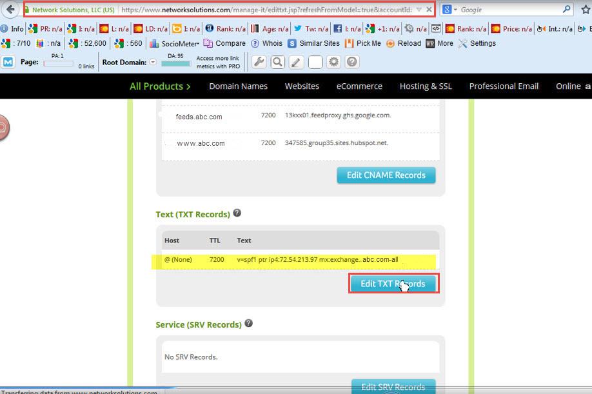
Task: Open Similar Sites from toolbar
Action: click(x=314, y=43)
